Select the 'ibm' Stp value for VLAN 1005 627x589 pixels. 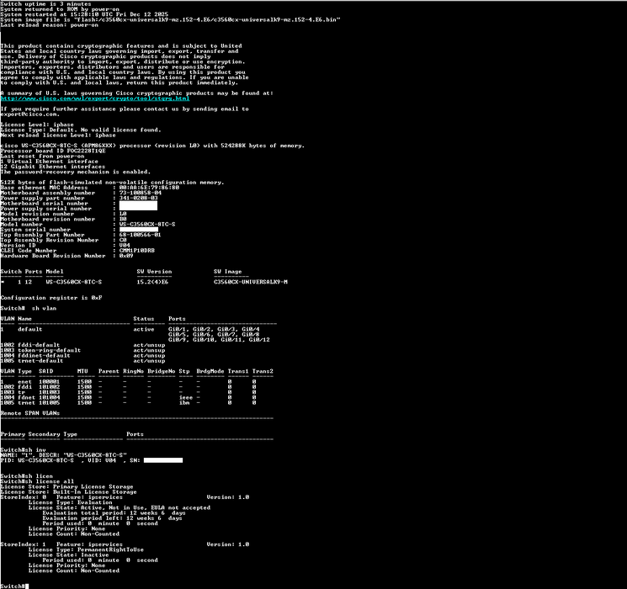tap(184, 402)
